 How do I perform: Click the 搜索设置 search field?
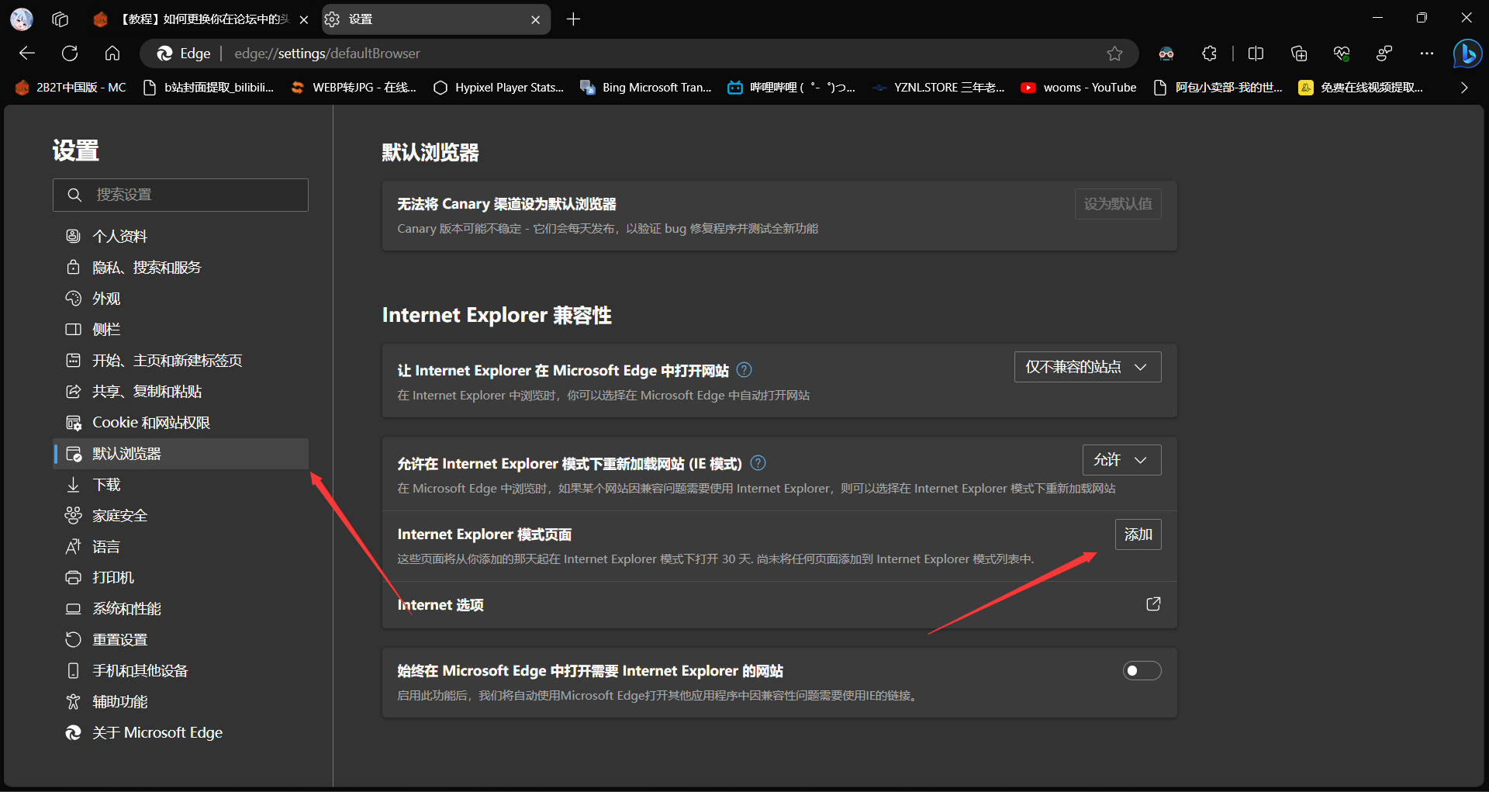[x=181, y=195]
